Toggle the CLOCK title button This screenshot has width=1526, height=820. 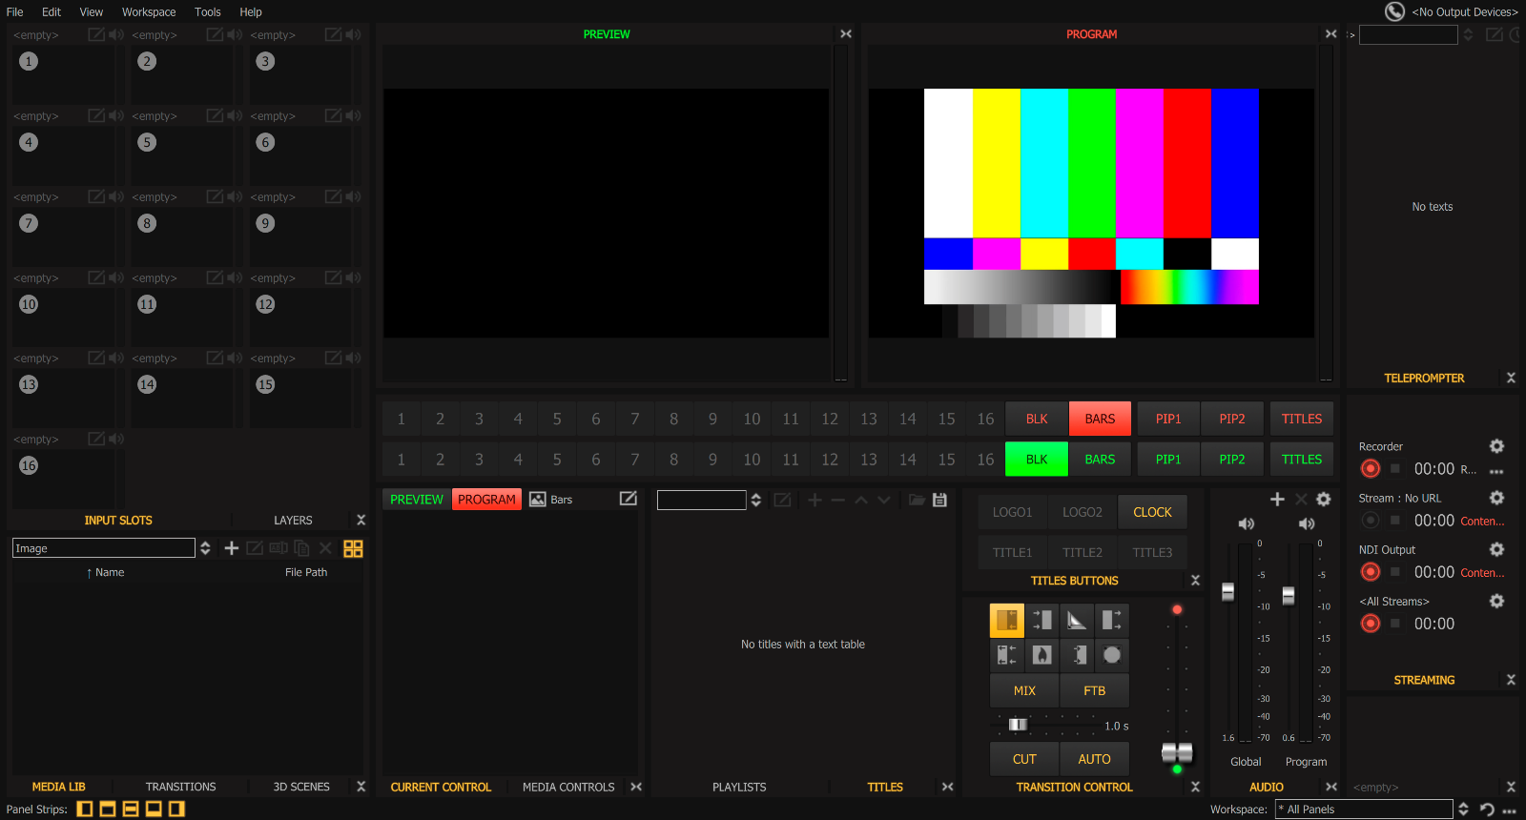click(x=1152, y=512)
